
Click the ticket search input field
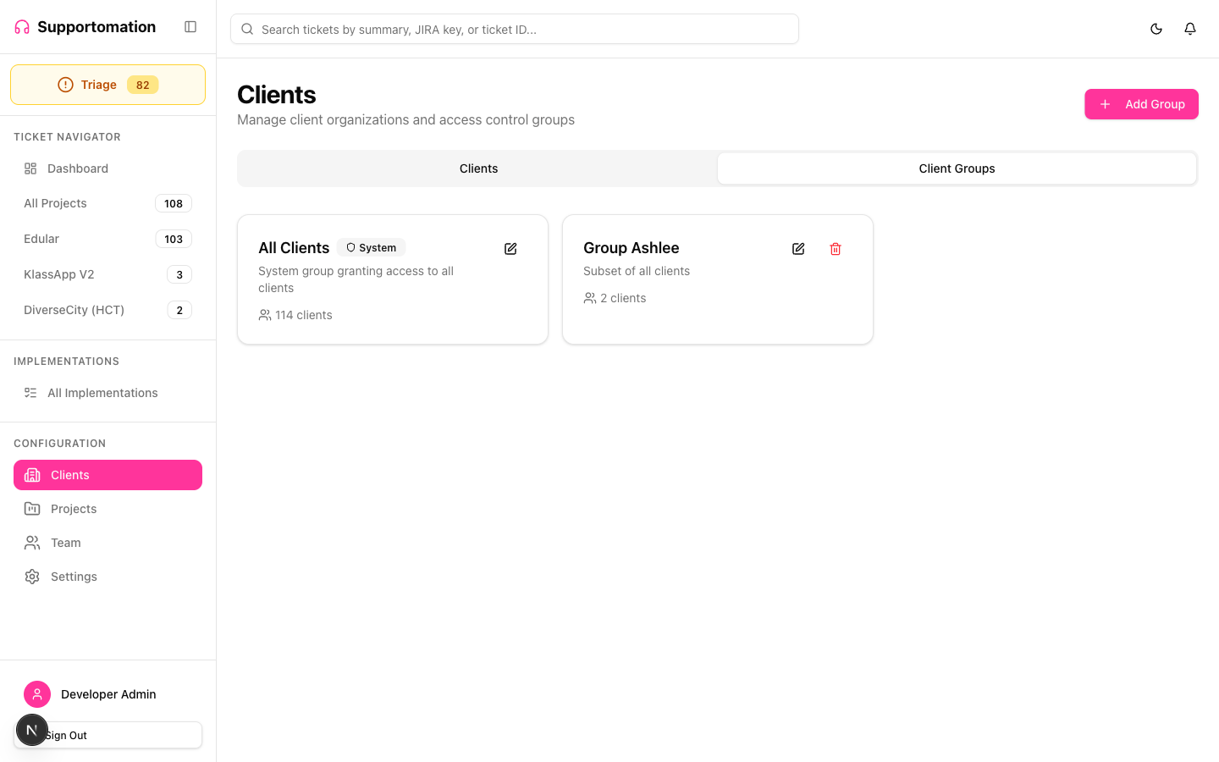coord(514,28)
